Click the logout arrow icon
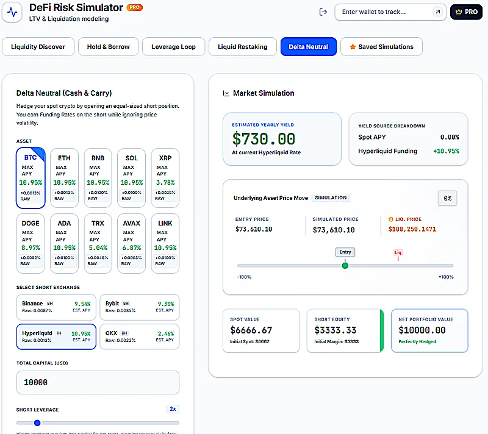 [x=323, y=12]
